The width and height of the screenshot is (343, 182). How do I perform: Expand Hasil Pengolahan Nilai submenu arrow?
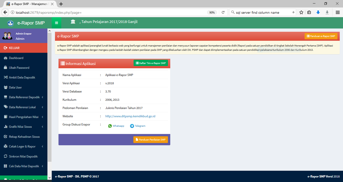(x=42, y=117)
